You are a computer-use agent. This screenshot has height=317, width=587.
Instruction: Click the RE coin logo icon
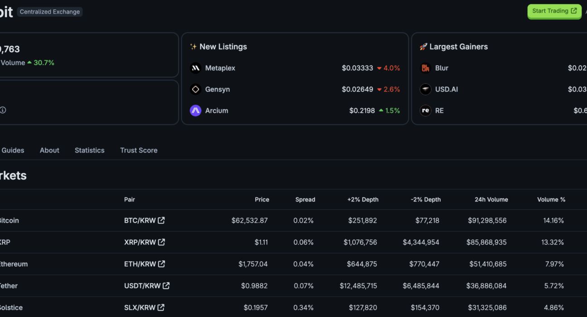425,111
